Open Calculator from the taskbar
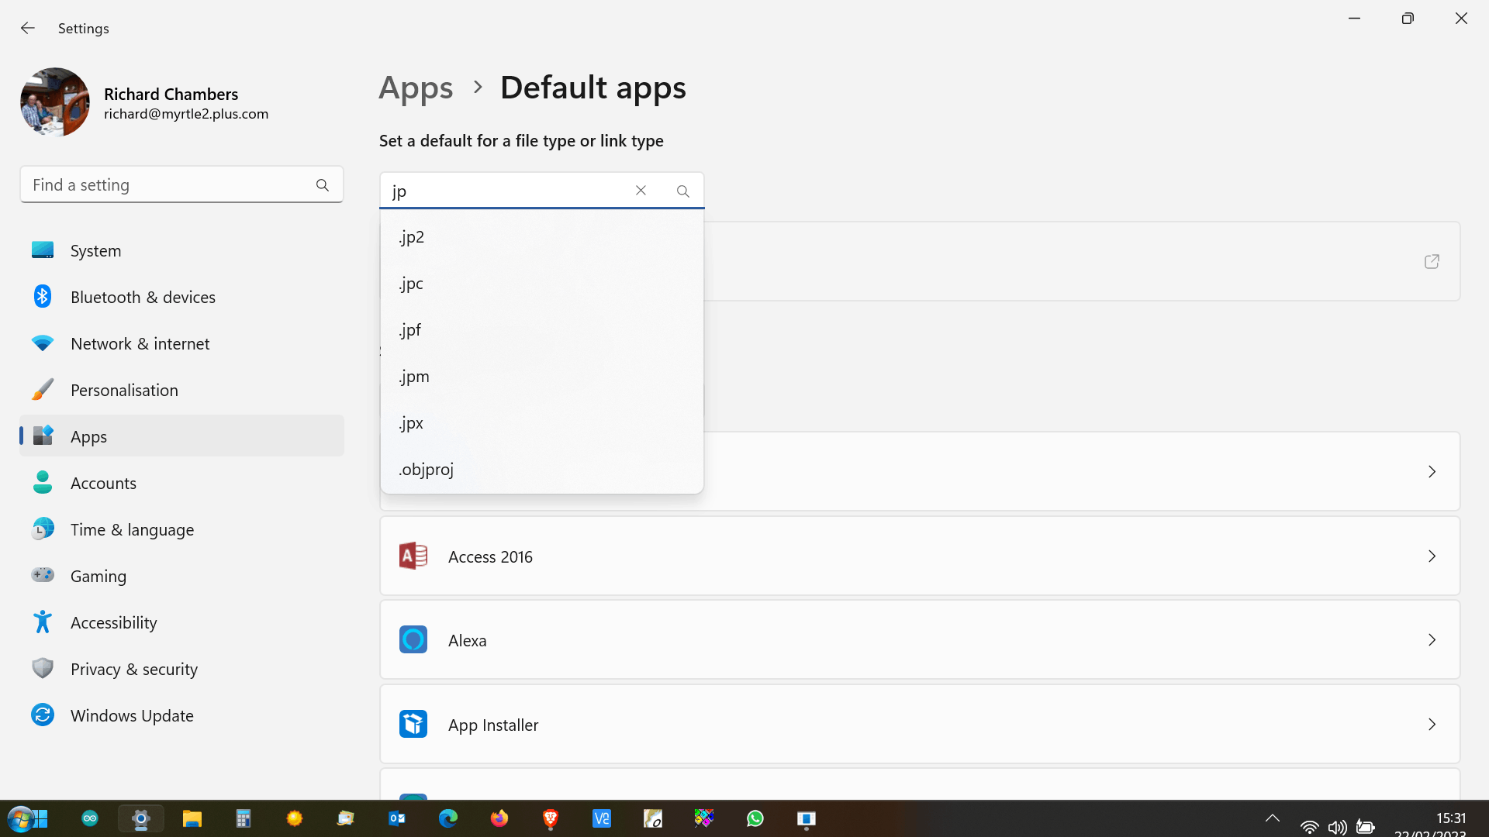The image size is (1489, 837). (244, 818)
